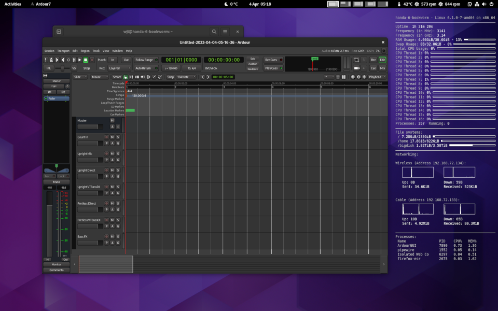Click the expand tracks icon

(x=343, y=77)
